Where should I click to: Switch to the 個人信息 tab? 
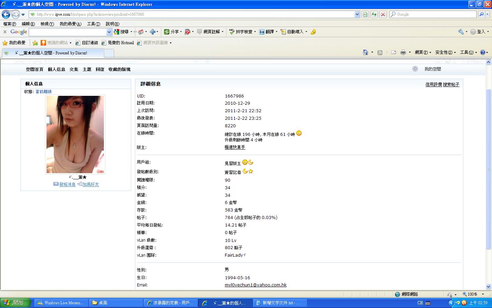pos(56,69)
